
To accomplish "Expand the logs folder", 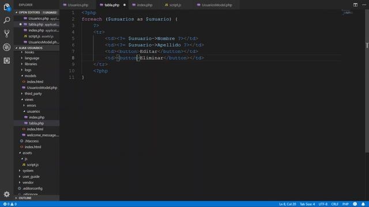I will [x=36, y=70].
